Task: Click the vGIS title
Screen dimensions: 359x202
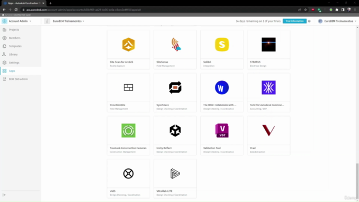Action: pyautogui.click(x=112, y=191)
